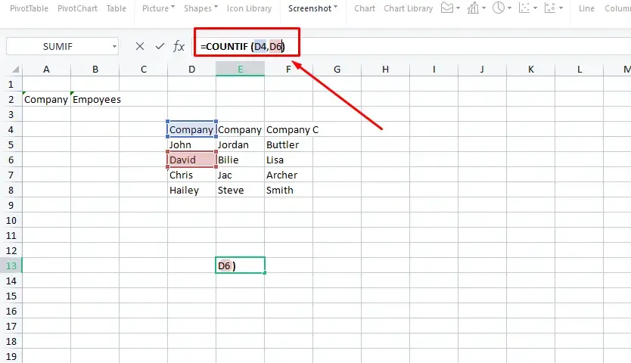Insert a combo bar-line chart
Image resolution: width=631 pixels, height=363 pixels.
(x=473, y=8)
